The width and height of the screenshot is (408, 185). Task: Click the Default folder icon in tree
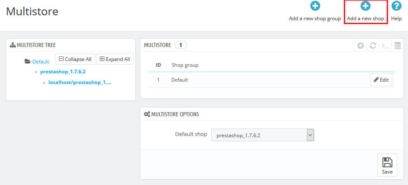click(x=28, y=61)
